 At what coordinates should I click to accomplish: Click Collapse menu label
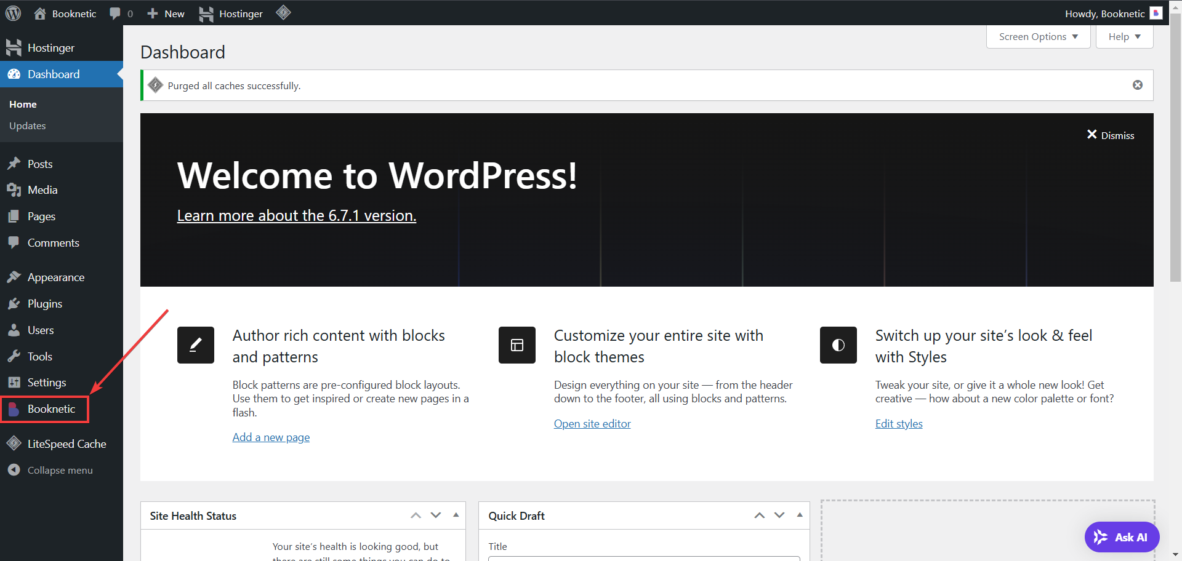click(60, 470)
